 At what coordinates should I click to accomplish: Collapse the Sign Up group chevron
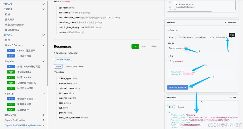[44, 94]
